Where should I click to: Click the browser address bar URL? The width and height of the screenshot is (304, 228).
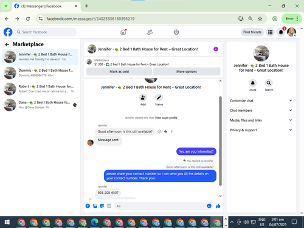91,19
